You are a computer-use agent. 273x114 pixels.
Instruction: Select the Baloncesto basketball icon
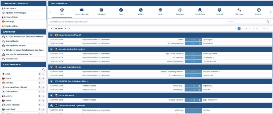click(101, 10)
